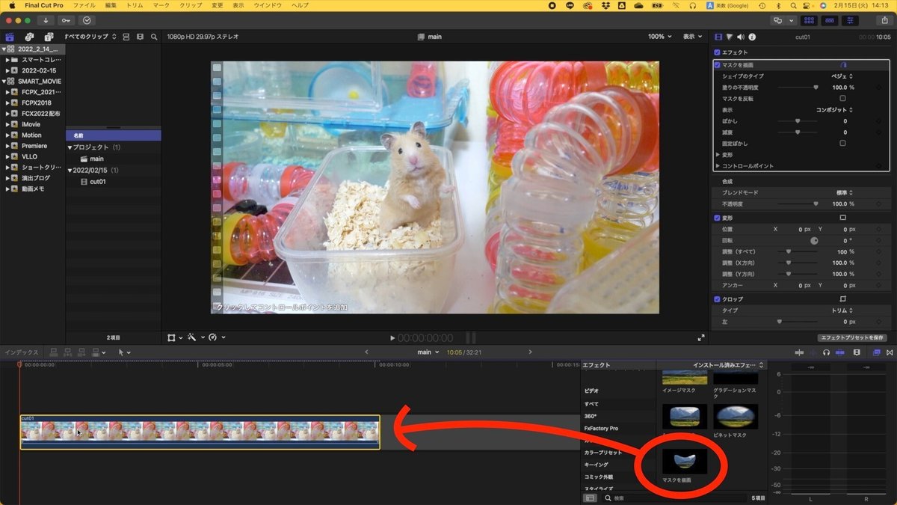Toggle the クロップ section checkbox
This screenshot has width=897, height=505.
coord(718,299)
